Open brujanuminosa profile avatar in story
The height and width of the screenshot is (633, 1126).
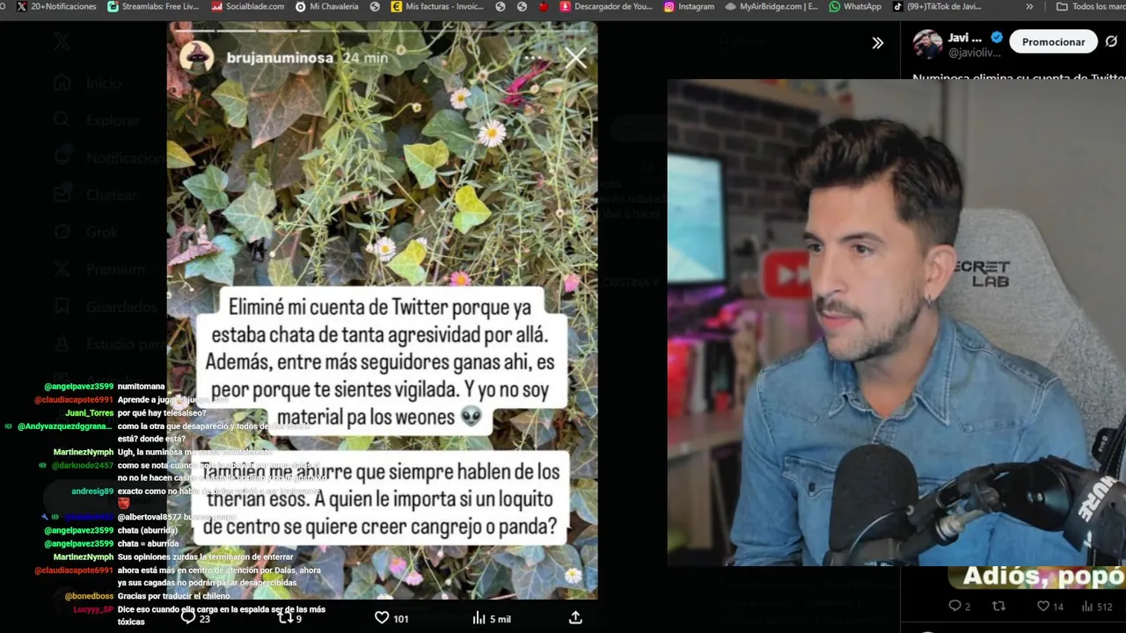(197, 57)
